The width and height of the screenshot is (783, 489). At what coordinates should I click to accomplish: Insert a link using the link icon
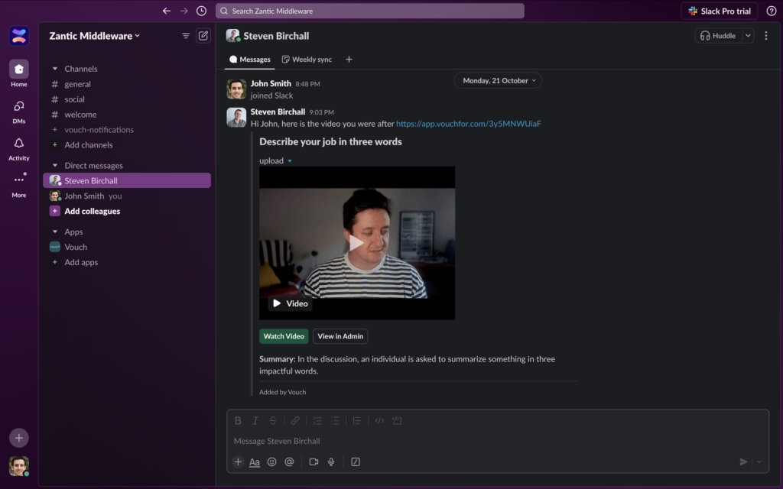(295, 421)
